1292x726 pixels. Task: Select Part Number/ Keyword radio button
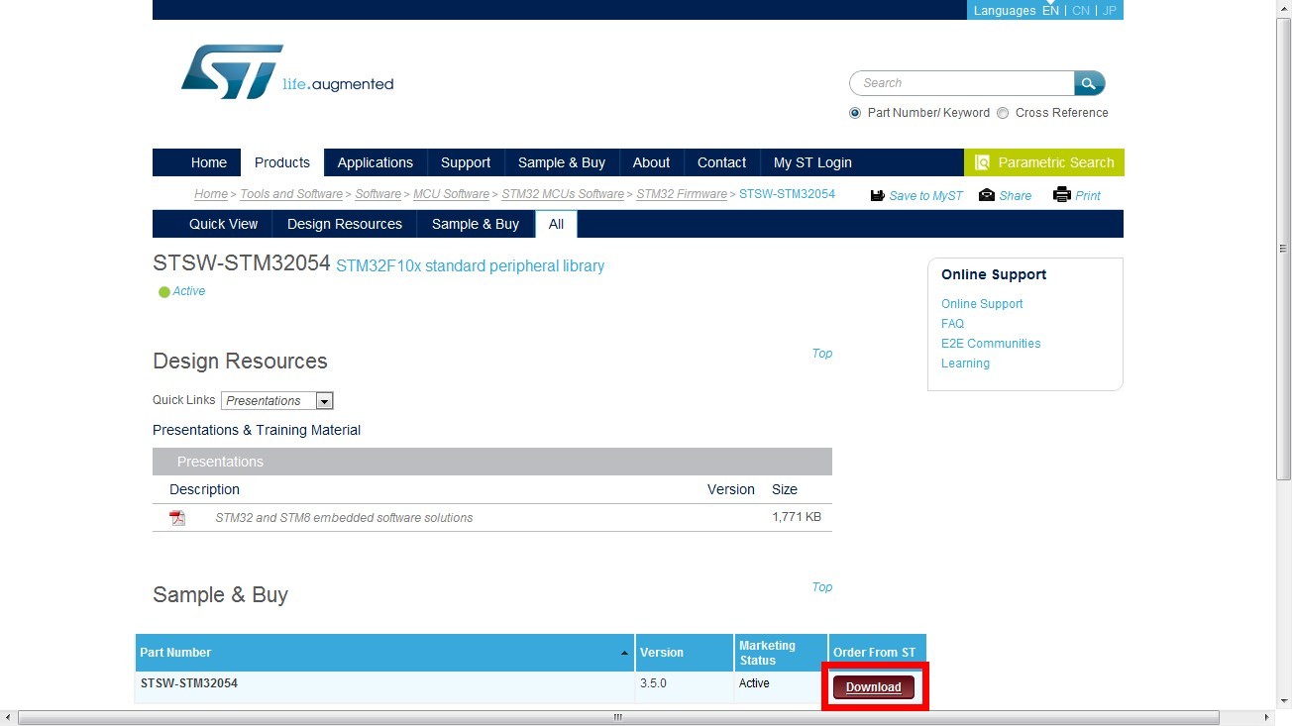(855, 113)
